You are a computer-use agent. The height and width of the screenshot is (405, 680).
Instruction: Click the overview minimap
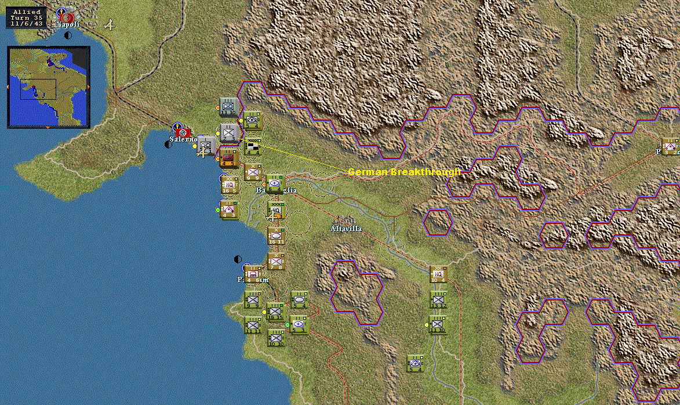pyautogui.click(x=49, y=87)
